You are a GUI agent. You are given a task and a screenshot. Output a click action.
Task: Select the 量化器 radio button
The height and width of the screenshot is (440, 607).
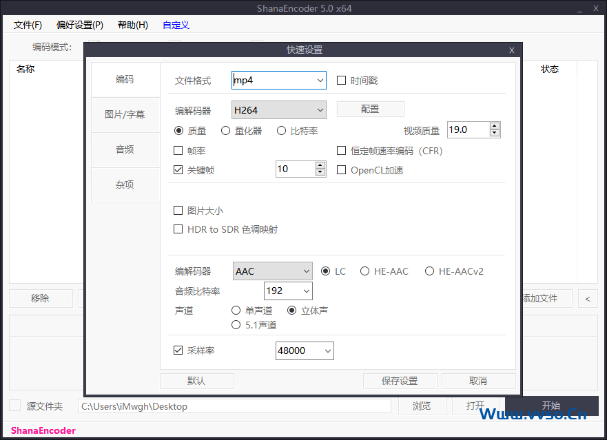225,131
